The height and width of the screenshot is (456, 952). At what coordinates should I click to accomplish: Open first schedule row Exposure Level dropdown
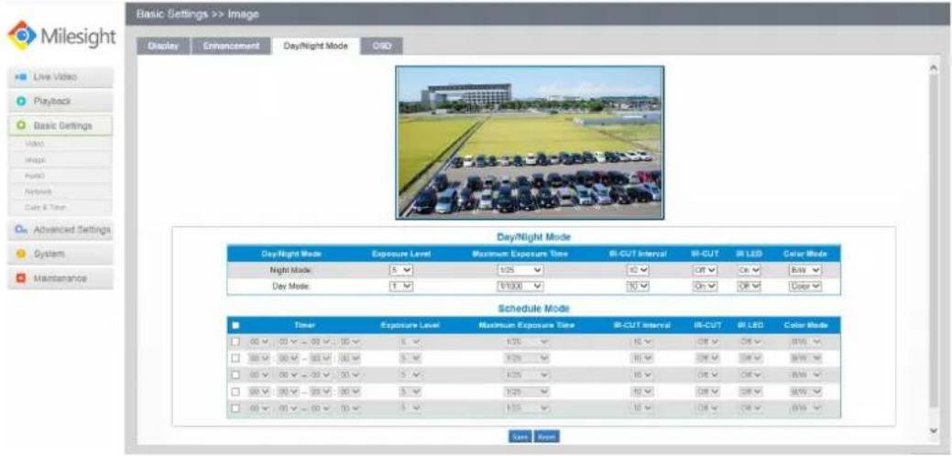coord(410,342)
